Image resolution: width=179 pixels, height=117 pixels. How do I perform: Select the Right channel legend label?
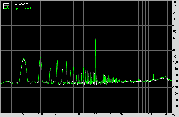(22, 8)
